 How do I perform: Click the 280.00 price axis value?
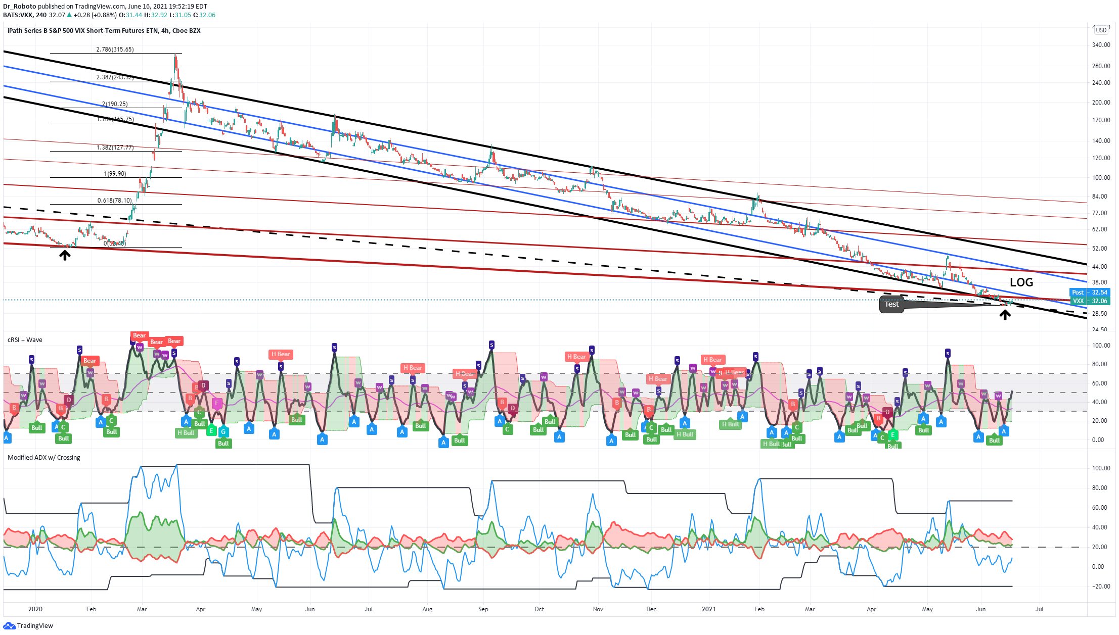point(1101,66)
